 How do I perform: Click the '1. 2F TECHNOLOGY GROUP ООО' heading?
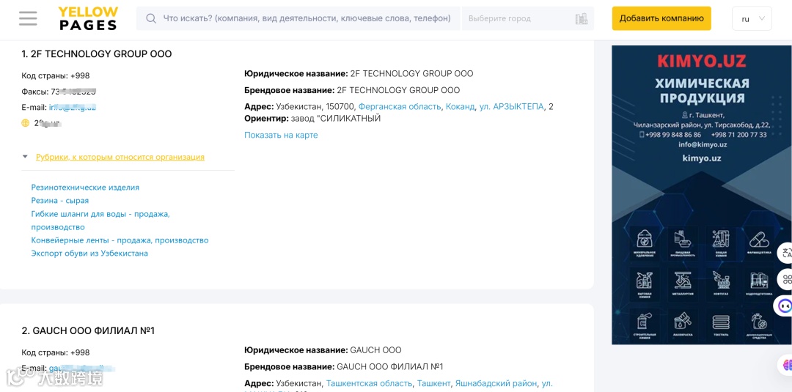tap(97, 54)
